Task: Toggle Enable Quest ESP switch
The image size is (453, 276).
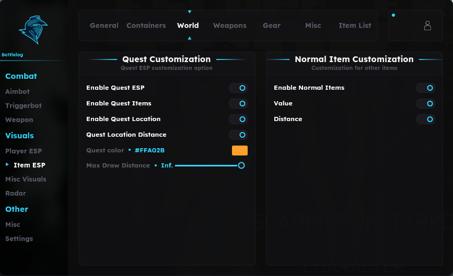Action: (x=238, y=88)
